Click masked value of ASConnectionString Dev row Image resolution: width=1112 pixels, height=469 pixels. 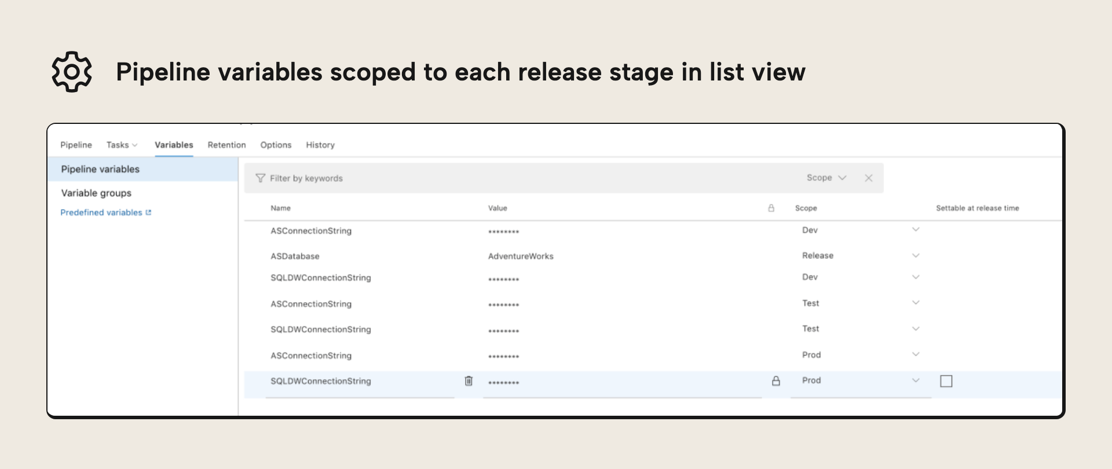tap(504, 232)
